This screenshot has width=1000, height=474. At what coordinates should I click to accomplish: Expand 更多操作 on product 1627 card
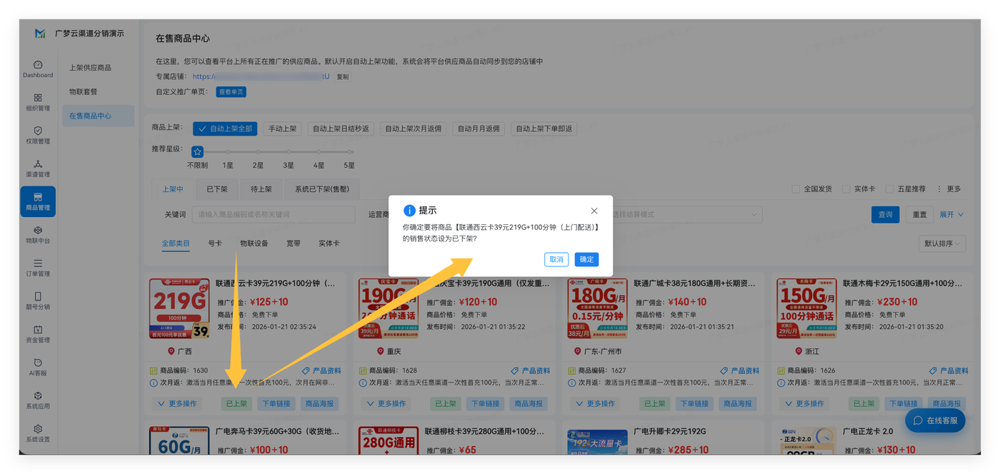594,404
